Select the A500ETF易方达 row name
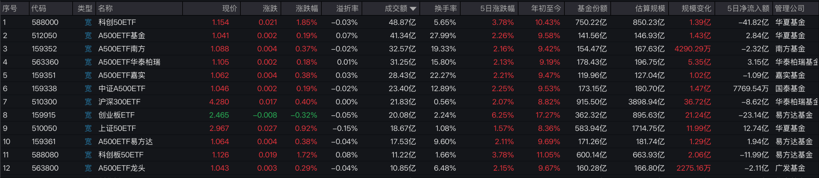This screenshot has width=819, height=178. pos(125,142)
